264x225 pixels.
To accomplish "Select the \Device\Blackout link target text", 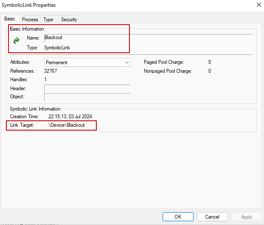I will point(67,125).
